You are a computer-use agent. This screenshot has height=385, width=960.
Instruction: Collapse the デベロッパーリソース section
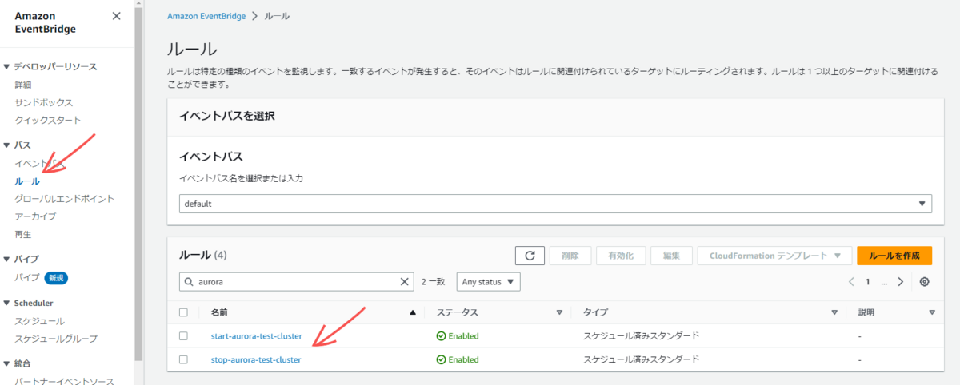pyautogui.click(x=7, y=67)
